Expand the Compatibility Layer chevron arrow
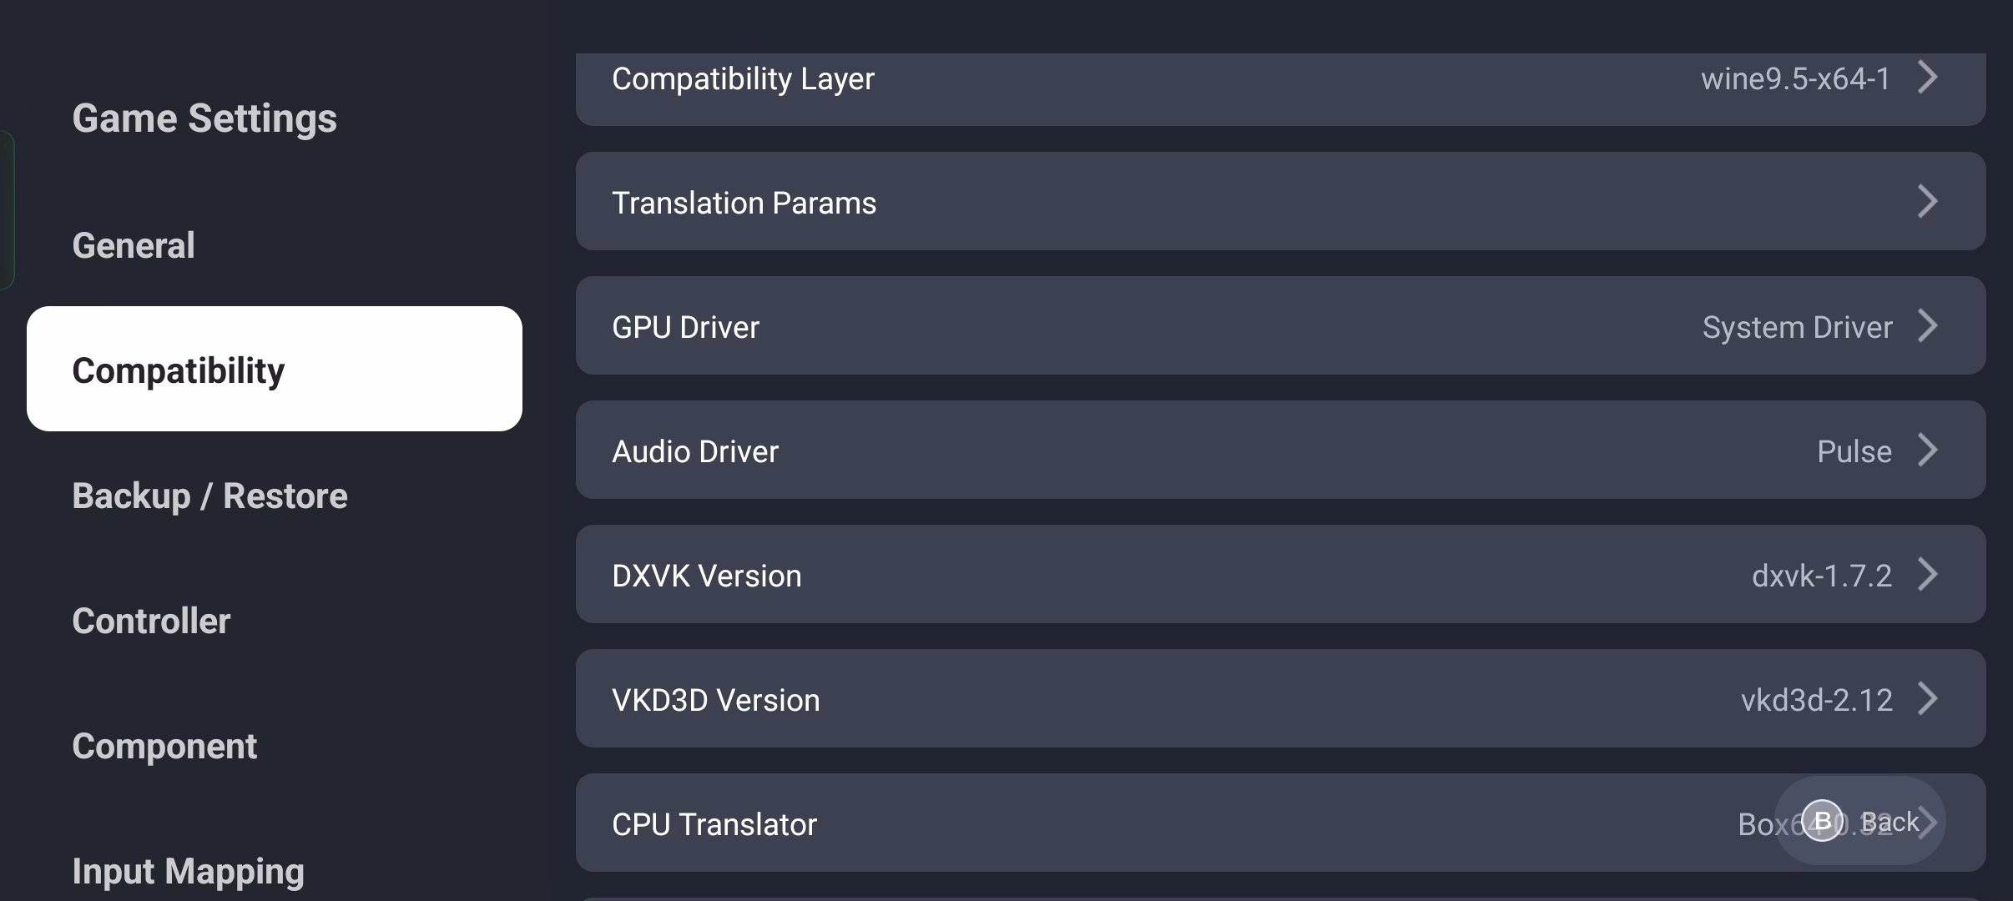 pos(1927,78)
